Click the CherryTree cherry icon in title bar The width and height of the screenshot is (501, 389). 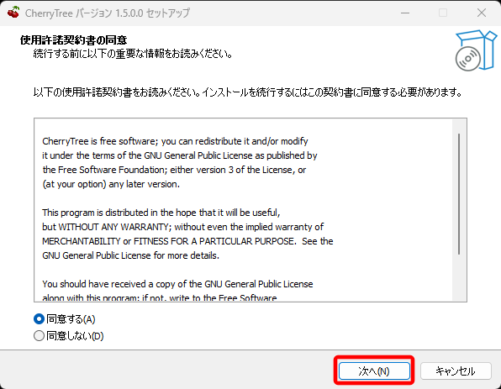(x=13, y=13)
